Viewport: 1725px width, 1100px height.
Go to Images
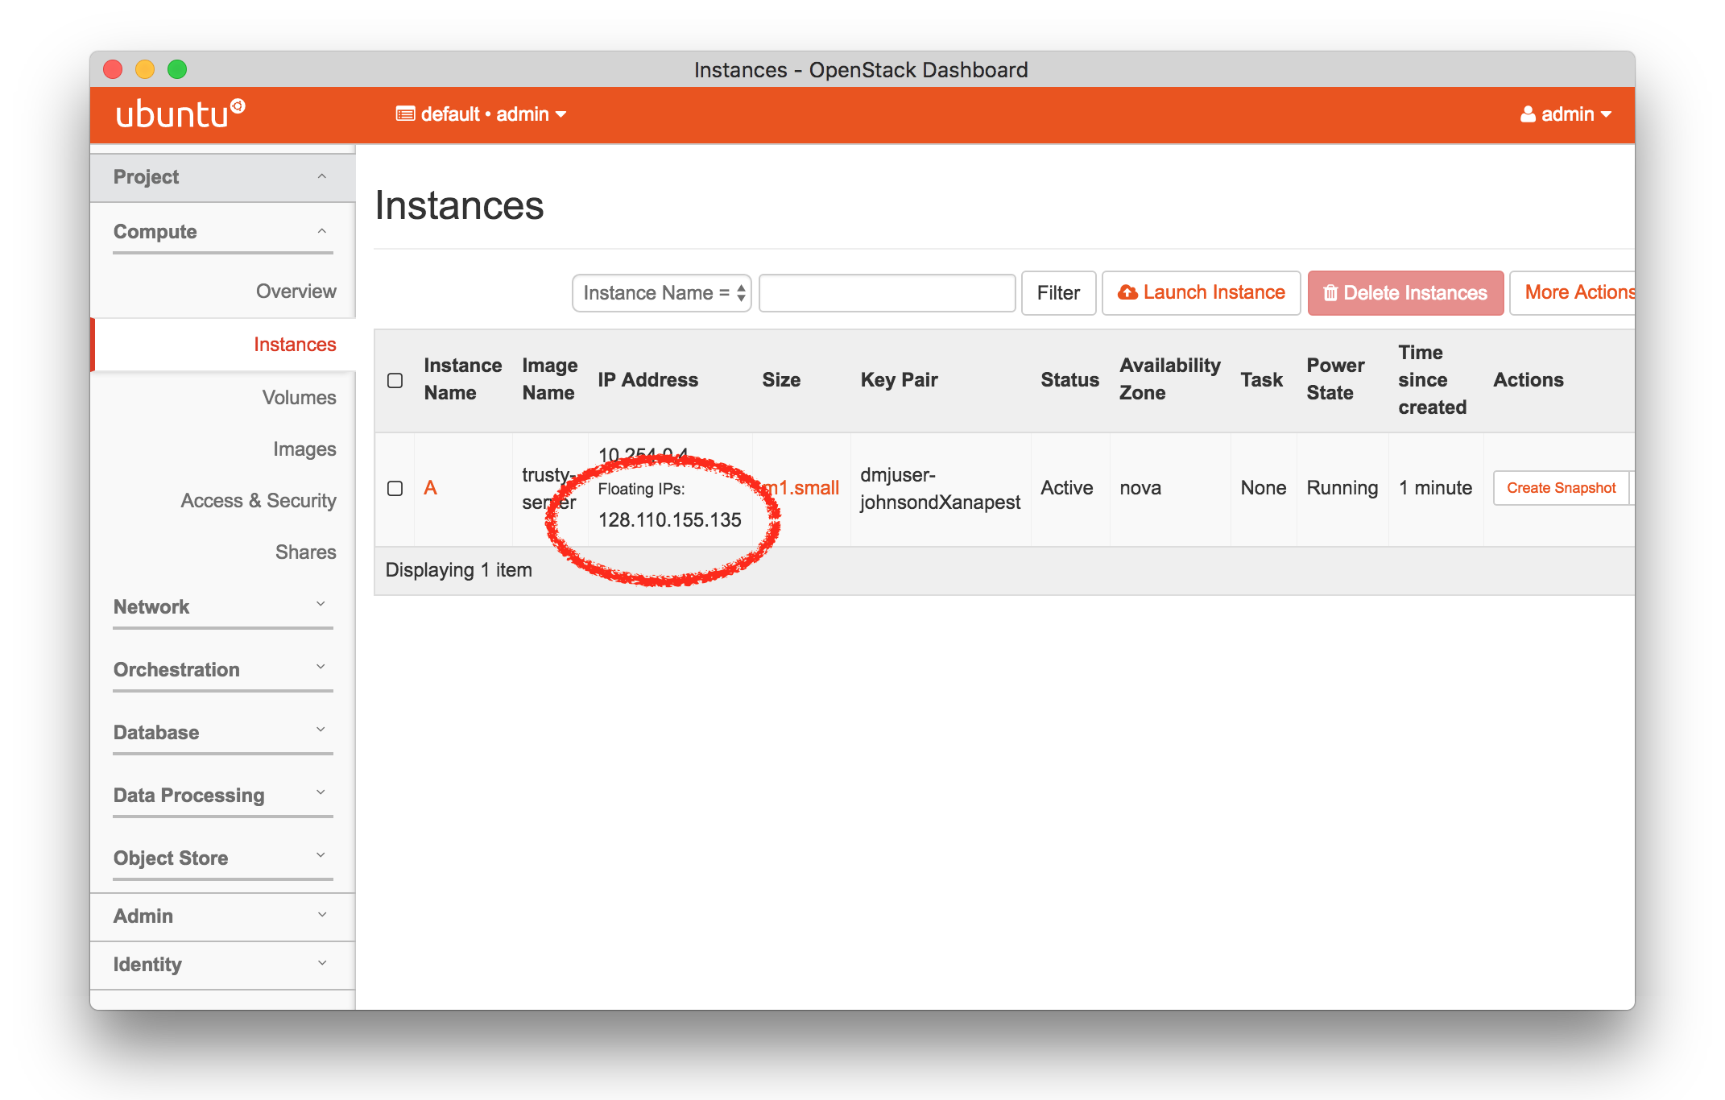point(304,449)
